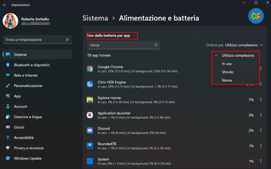Open more options for Esplora risorse

click(x=261, y=100)
